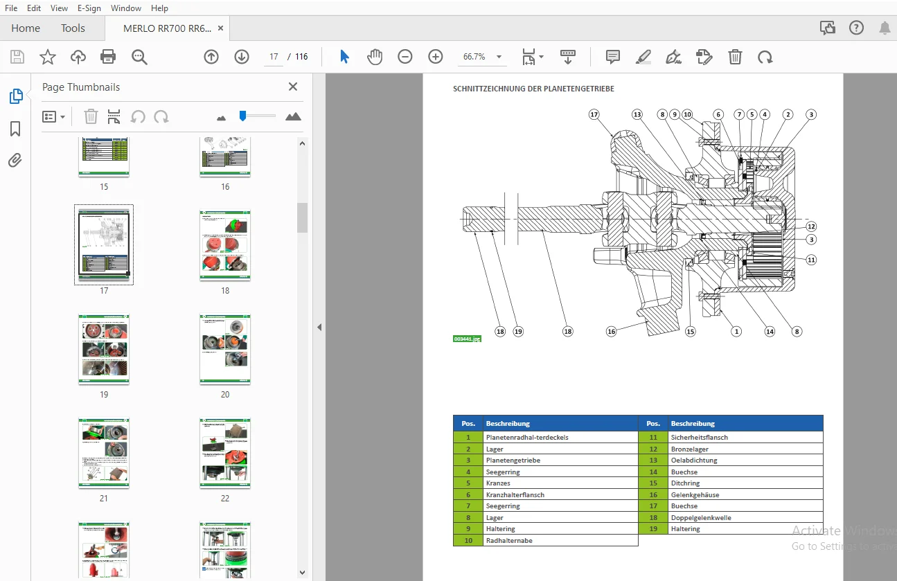Open the edit PDF tool in toolbar

pyautogui.click(x=704, y=57)
